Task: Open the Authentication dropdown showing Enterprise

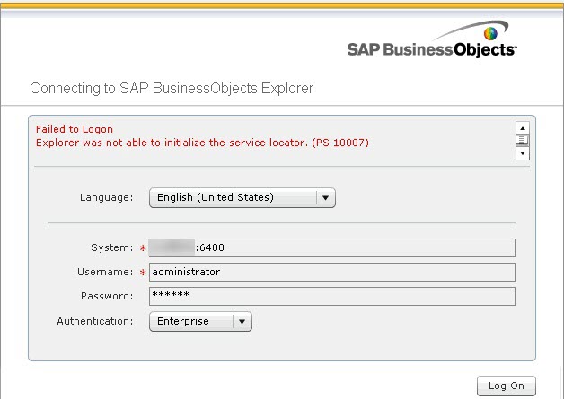Action: click(x=200, y=321)
